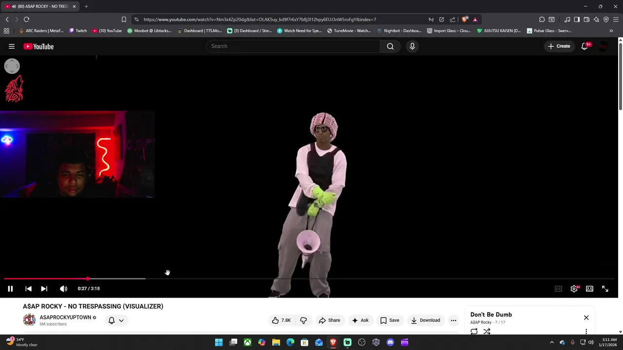
Task: Dislike the video
Action: 303,320
